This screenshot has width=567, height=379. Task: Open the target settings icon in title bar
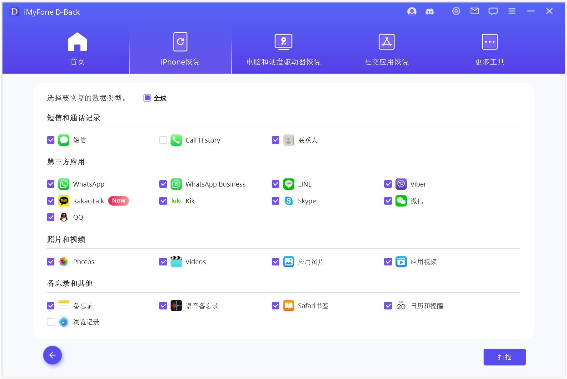[456, 11]
